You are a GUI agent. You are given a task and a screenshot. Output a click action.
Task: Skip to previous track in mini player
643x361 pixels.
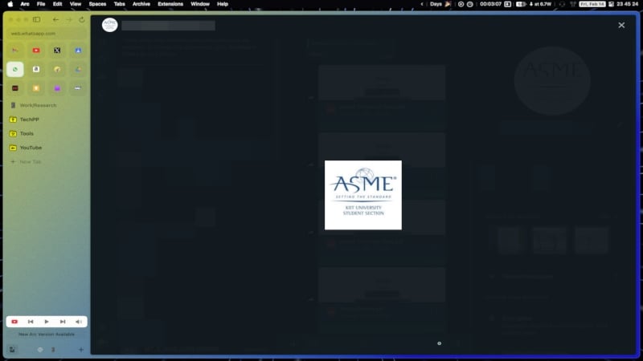31,322
